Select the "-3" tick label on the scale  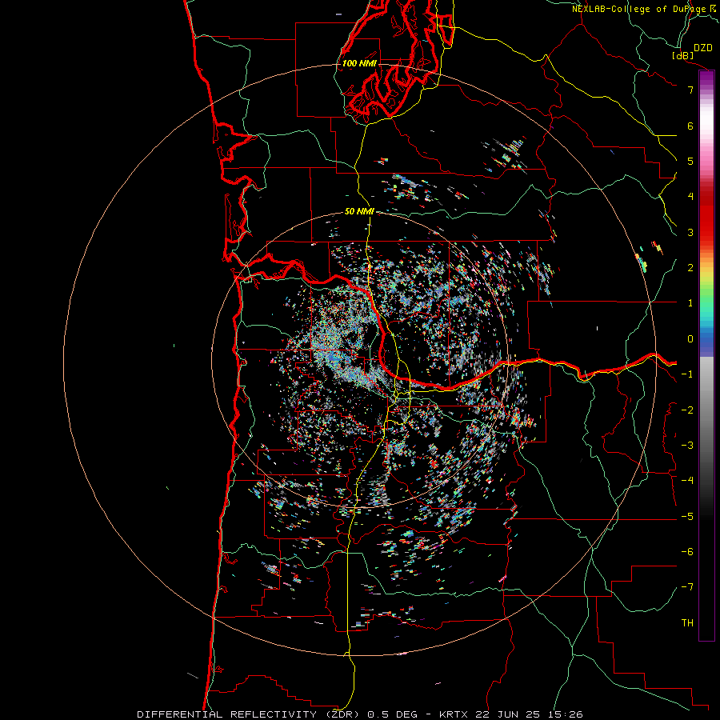(x=687, y=446)
